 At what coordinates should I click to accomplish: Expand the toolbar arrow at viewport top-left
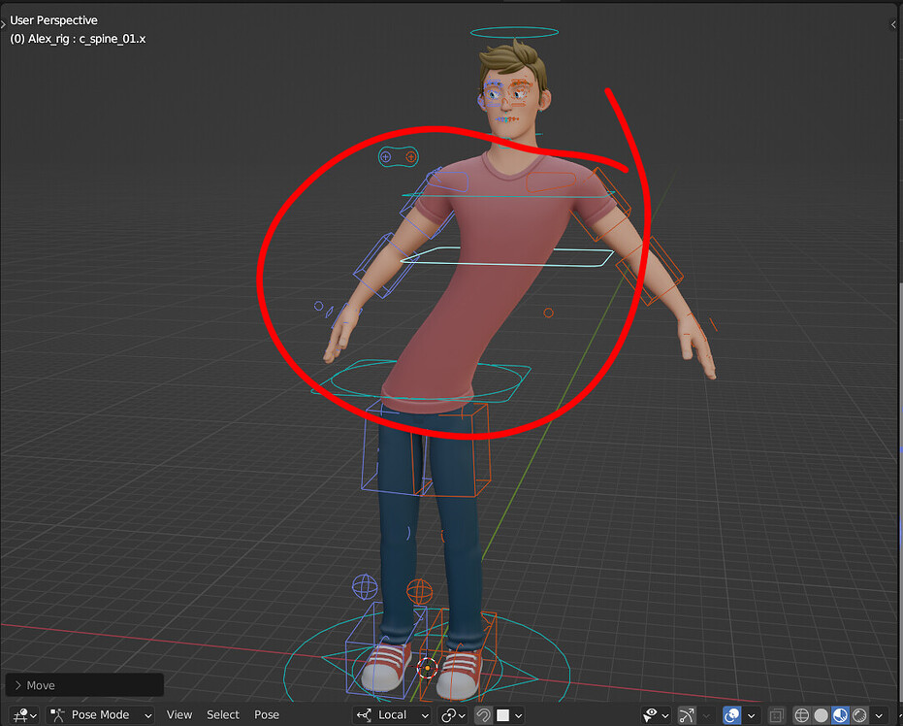click(x=4, y=24)
